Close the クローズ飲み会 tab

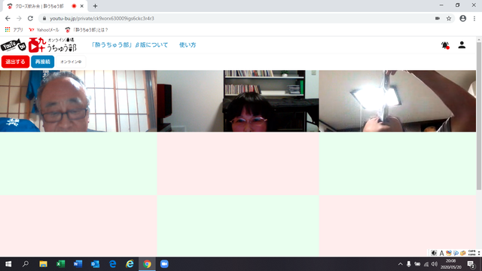click(82, 6)
